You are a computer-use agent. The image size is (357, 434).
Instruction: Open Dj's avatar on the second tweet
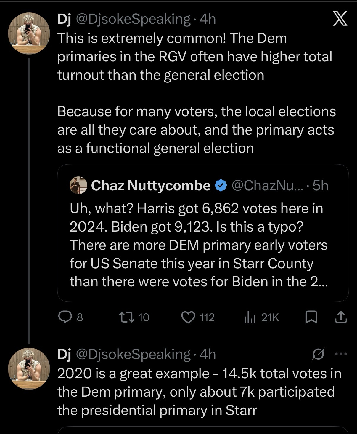click(29, 368)
